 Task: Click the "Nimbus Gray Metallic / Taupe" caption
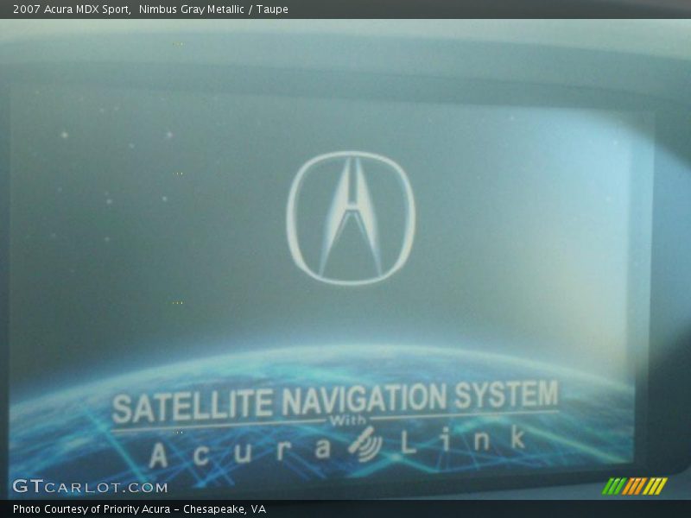coord(213,9)
